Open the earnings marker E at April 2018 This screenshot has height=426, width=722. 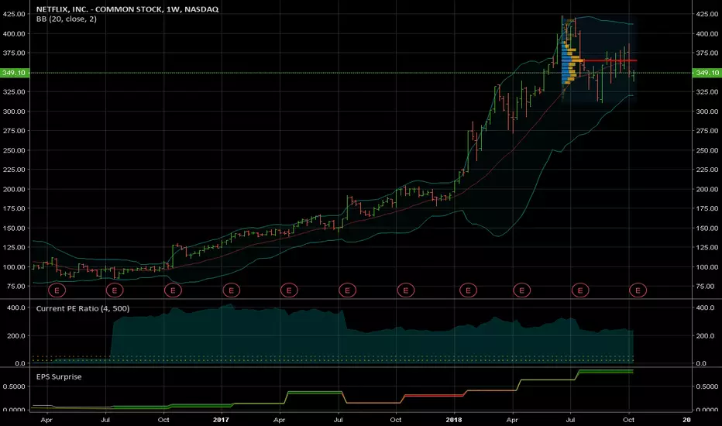pos(521,290)
